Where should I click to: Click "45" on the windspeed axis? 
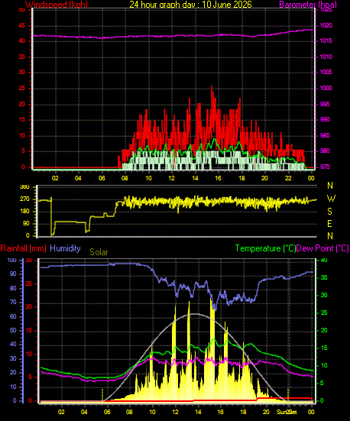pyautogui.click(x=21, y=25)
